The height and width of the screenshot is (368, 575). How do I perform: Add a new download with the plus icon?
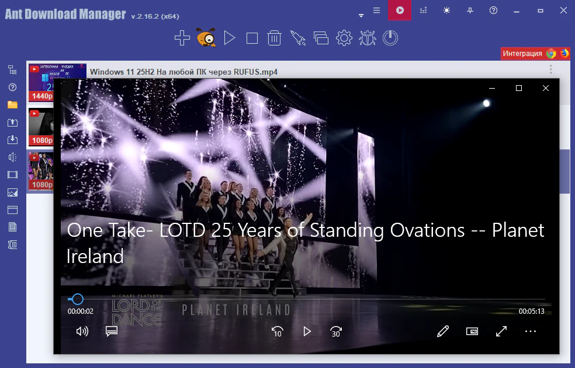(182, 38)
